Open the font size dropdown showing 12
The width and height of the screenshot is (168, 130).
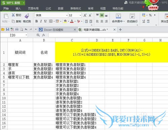click(80, 15)
